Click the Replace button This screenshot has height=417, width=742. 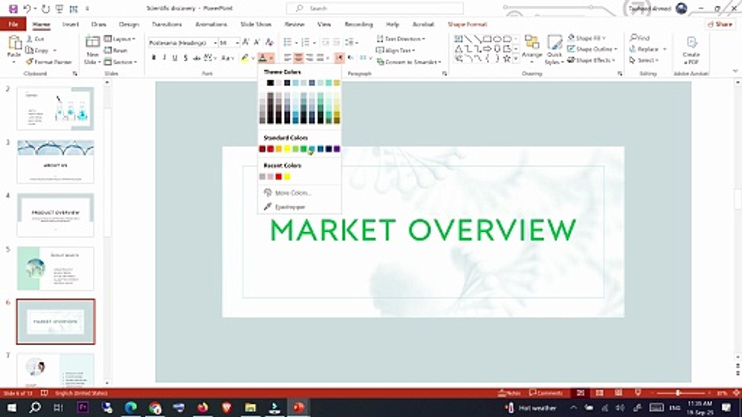(647, 49)
